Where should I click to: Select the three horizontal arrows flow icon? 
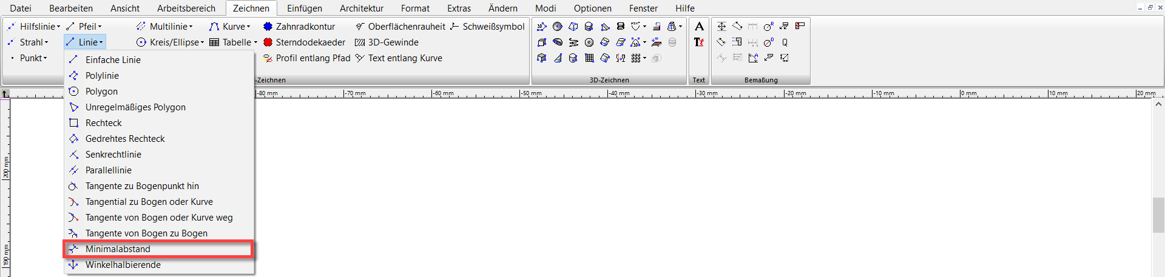[573, 42]
